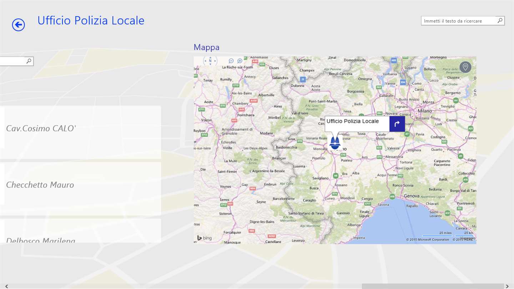Viewport: 514px width, 289px height.
Task: Click the 'Martigny' label on the map
Action: pyautogui.click(x=304, y=60)
